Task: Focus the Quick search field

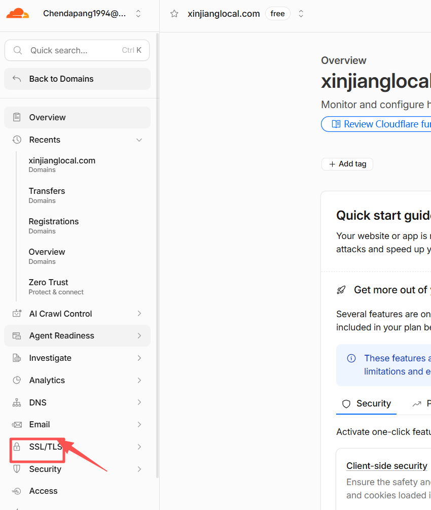Action: click(x=77, y=50)
